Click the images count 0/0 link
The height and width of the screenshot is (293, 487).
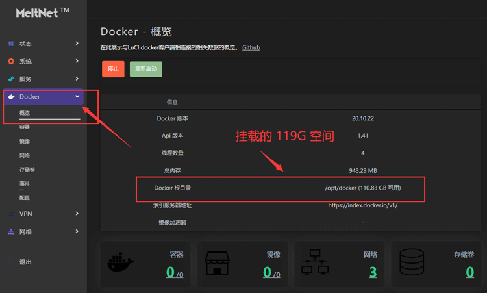tap(271, 272)
